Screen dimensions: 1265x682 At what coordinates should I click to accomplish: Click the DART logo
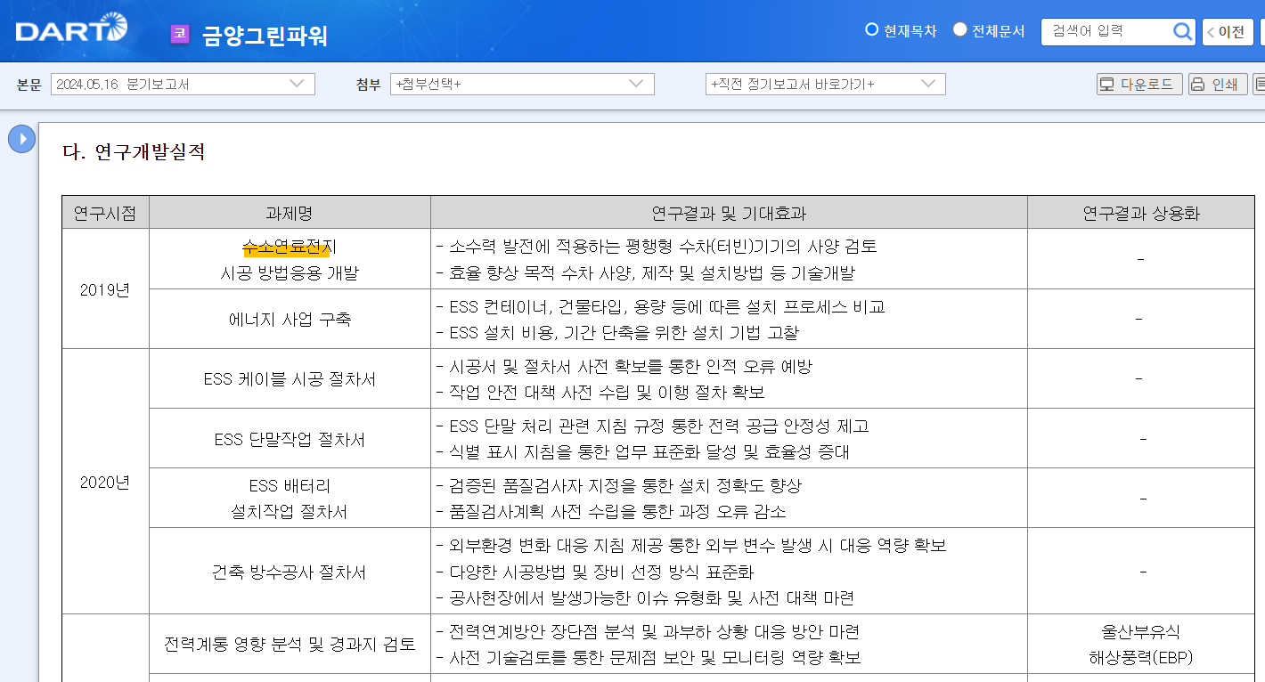click(71, 29)
